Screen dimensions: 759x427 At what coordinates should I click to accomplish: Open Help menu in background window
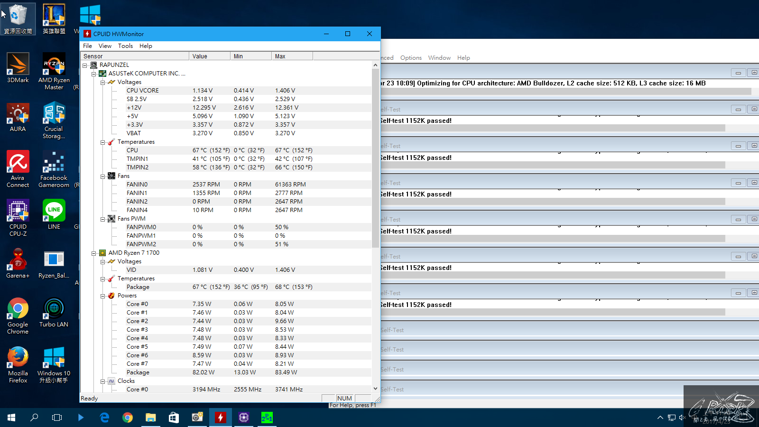(463, 58)
